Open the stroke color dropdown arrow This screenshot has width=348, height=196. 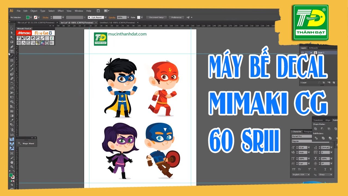click(39, 17)
